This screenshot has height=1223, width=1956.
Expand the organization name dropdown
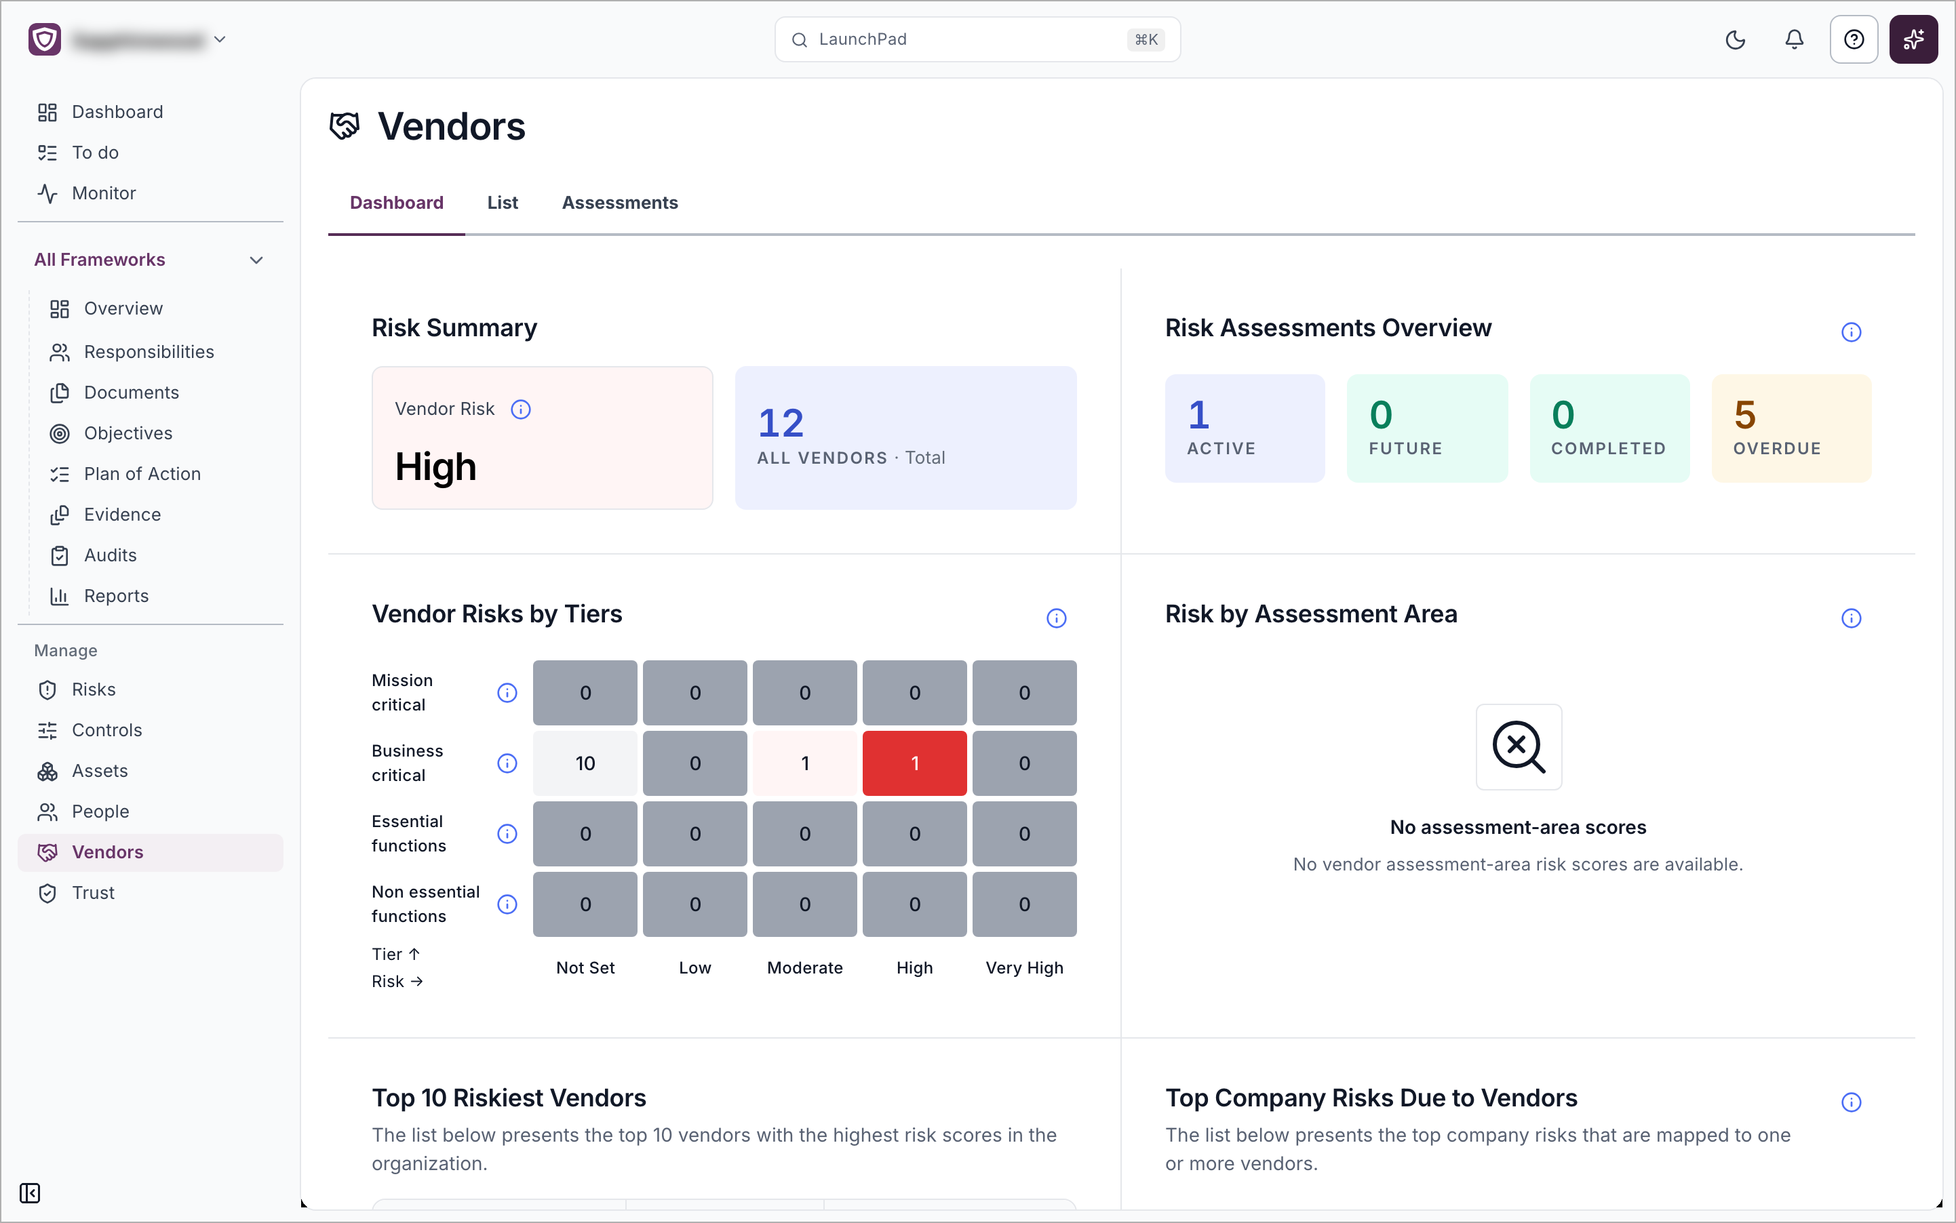(x=219, y=39)
